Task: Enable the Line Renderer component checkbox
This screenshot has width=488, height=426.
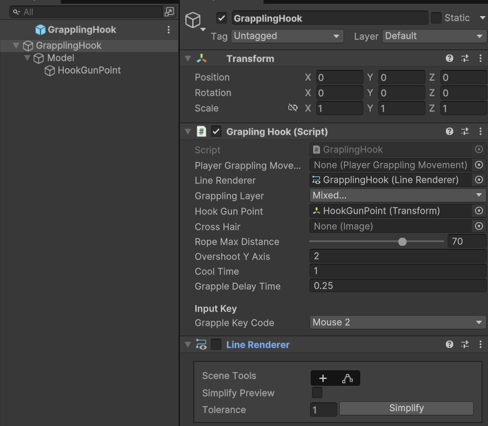Action: (x=216, y=344)
